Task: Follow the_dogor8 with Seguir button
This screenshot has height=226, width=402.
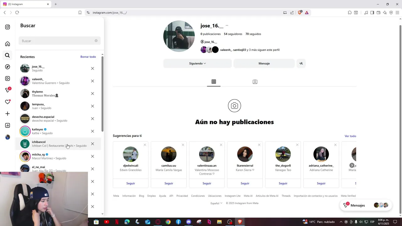Action: (x=283, y=183)
